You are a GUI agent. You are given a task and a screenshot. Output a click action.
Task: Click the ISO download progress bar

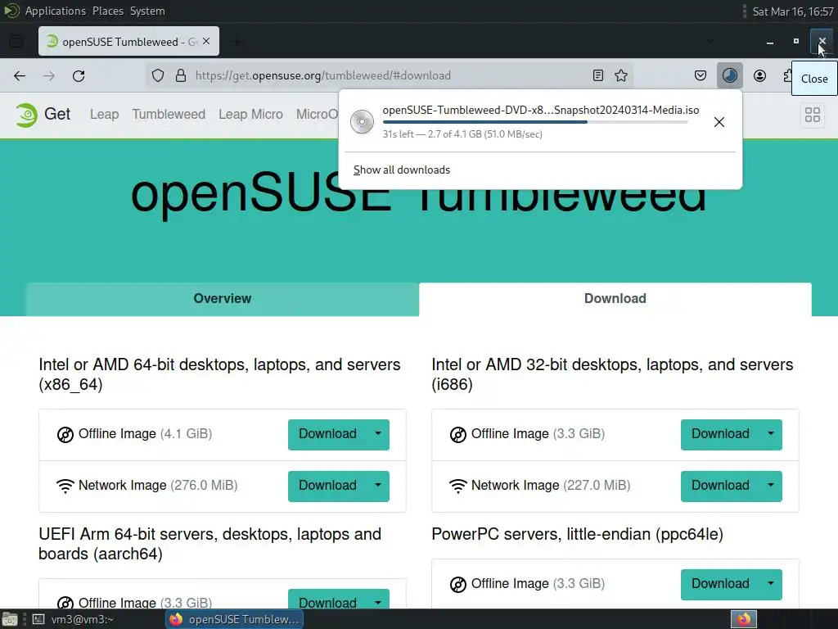(535, 122)
